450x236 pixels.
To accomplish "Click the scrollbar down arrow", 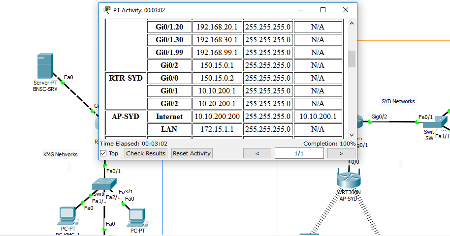I will [352, 135].
